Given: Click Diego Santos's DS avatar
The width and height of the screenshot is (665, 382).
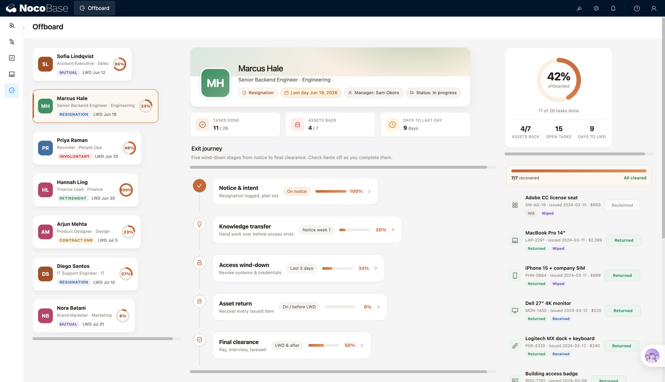Looking at the screenshot, I should (x=45, y=274).
